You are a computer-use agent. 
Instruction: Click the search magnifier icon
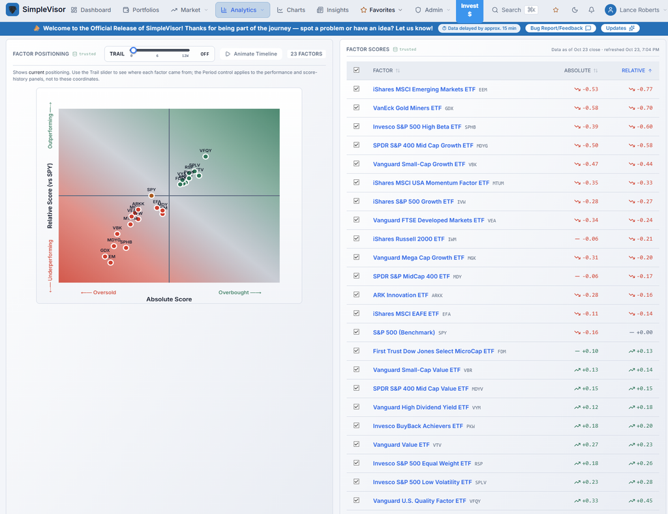(495, 10)
